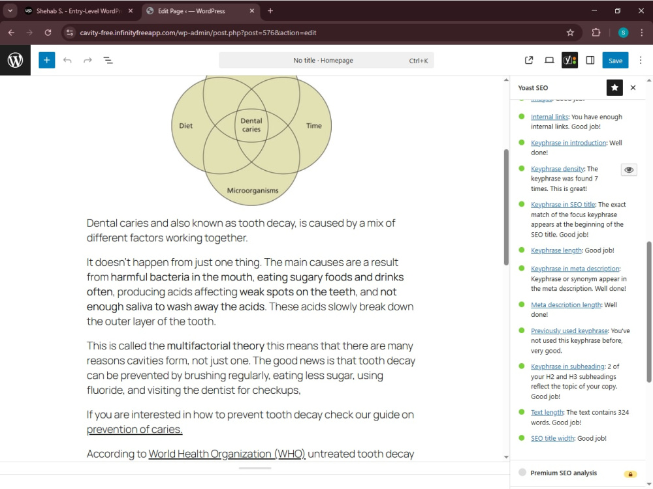Click the bottom meta box resize handle
Viewport: 653px width, 489px height.
(x=255, y=467)
